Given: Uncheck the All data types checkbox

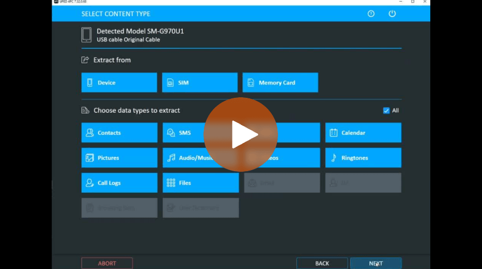Looking at the screenshot, I should point(386,111).
